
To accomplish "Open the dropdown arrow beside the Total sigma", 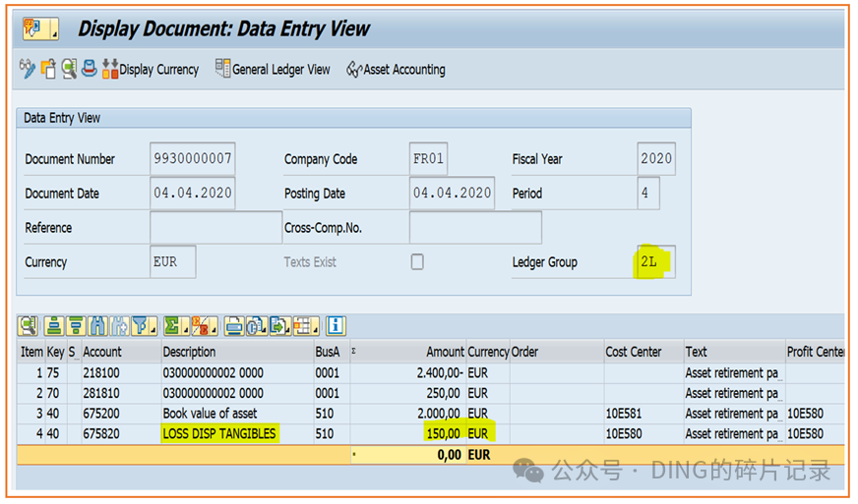I will (186, 330).
